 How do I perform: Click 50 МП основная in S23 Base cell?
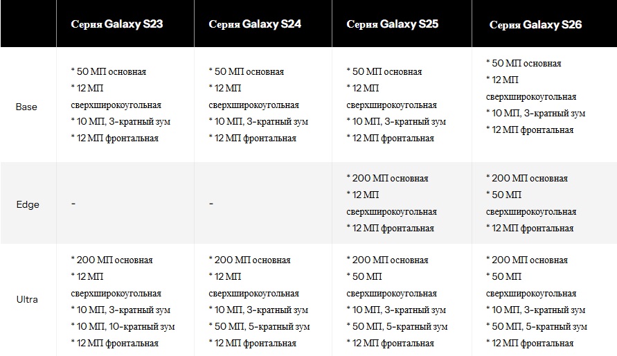(x=109, y=71)
